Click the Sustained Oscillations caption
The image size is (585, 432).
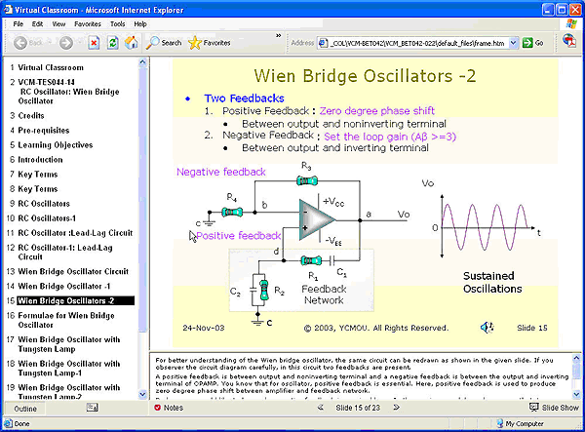coord(492,283)
